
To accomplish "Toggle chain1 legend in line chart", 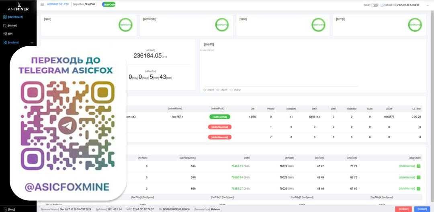I will click(x=222, y=90).
